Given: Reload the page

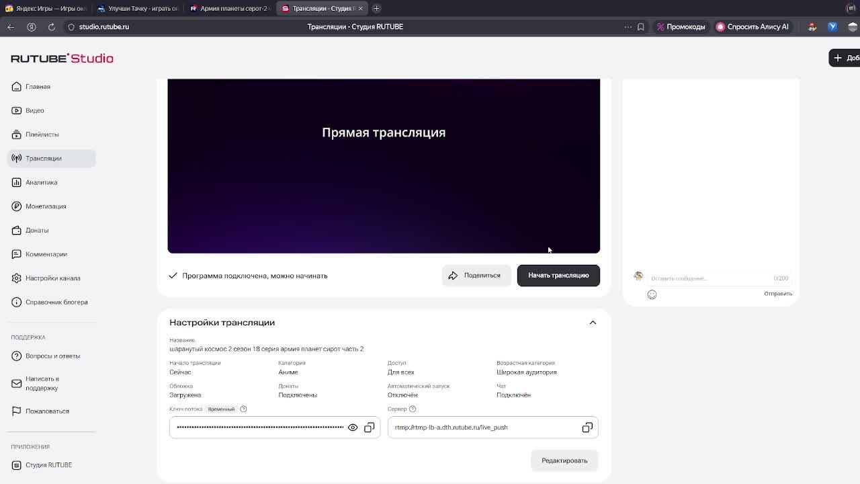Looking at the screenshot, I should coord(52,27).
